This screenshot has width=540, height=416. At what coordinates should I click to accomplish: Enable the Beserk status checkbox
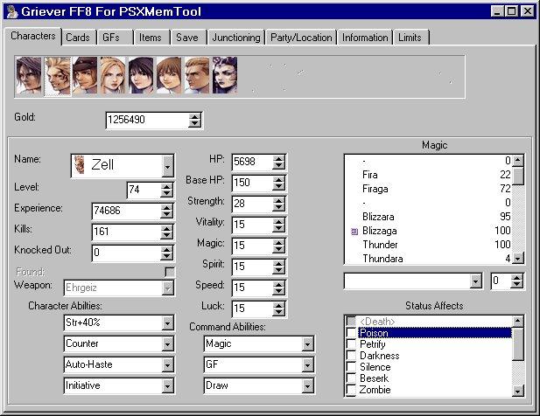351,378
